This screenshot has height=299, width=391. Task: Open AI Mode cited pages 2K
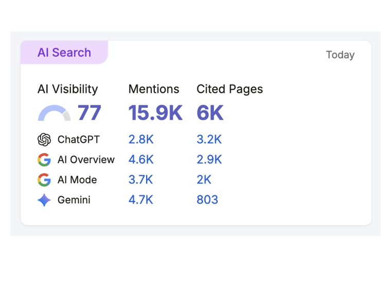pos(204,180)
